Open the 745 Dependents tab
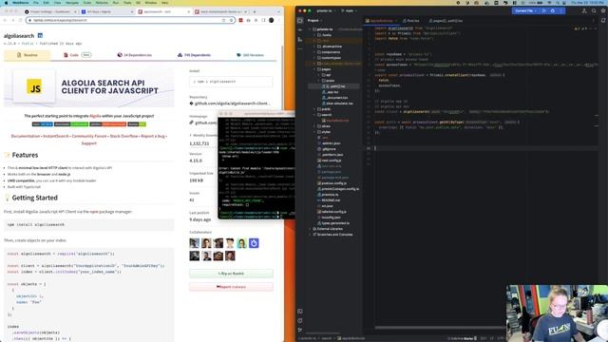Screen dimensions: 608x342 [x=194, y=55]
